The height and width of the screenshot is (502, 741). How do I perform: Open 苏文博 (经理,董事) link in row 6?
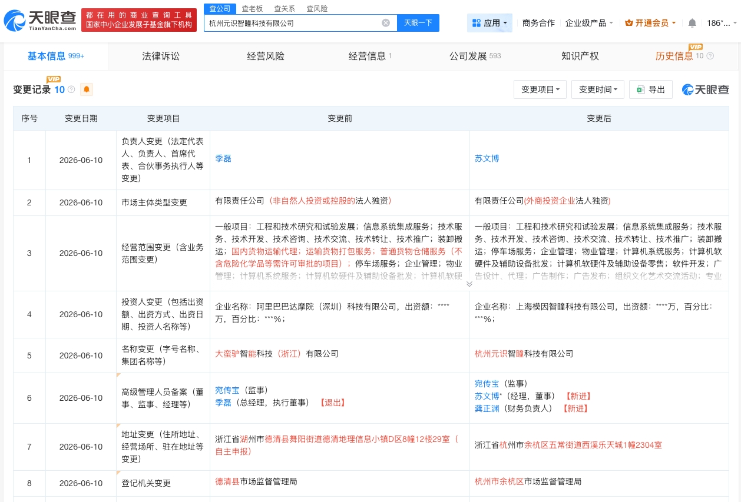pos(487,396)
